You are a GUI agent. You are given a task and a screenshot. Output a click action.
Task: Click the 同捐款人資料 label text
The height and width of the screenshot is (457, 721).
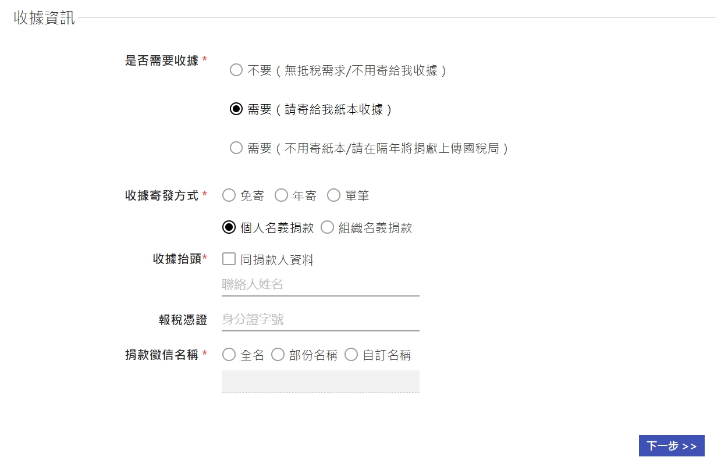click(x=277, y=260)
